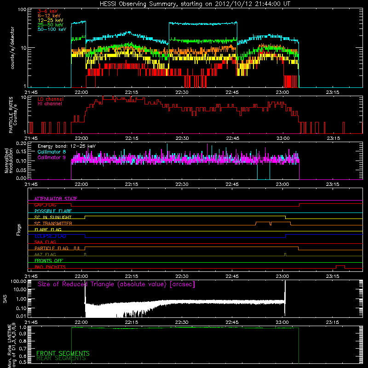Click the ATTENUATOR_STATE flag label
This screenshot has height=368, width=368.
tap(56, 199)
